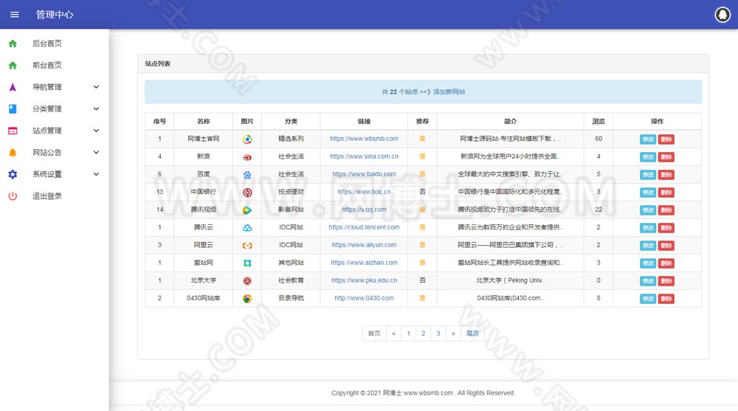Image resolution: width=738 pixels, height=411 pixels.
Task: Click 修改 for the 爱站网 row
Action: coord(648,263)
